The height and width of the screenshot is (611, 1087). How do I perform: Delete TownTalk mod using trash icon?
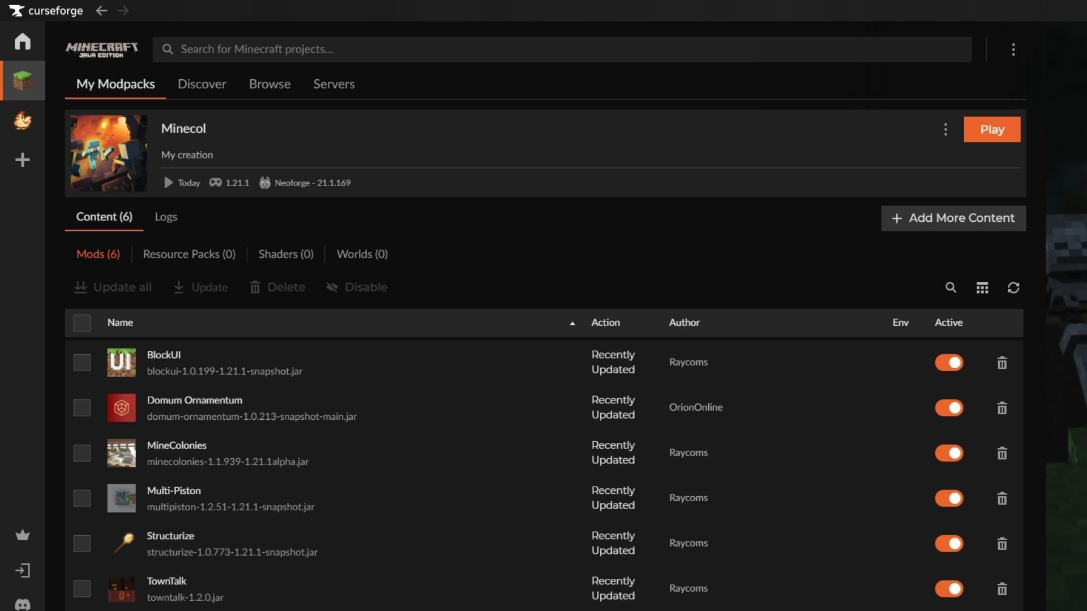tap(1002, 589)
